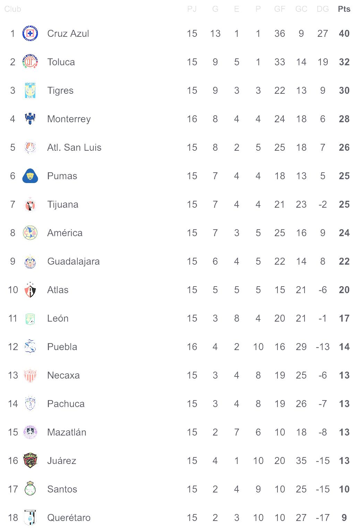Click the DG column header
360x530 pixels.
coord(323,9)
